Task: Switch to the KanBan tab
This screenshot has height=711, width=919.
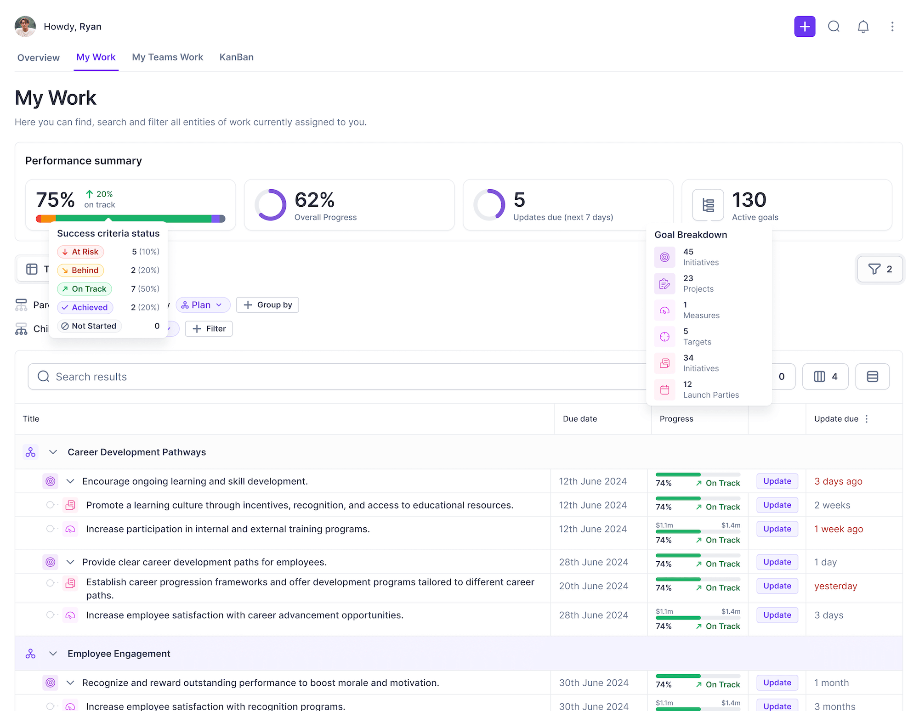Action: [236, 57]
